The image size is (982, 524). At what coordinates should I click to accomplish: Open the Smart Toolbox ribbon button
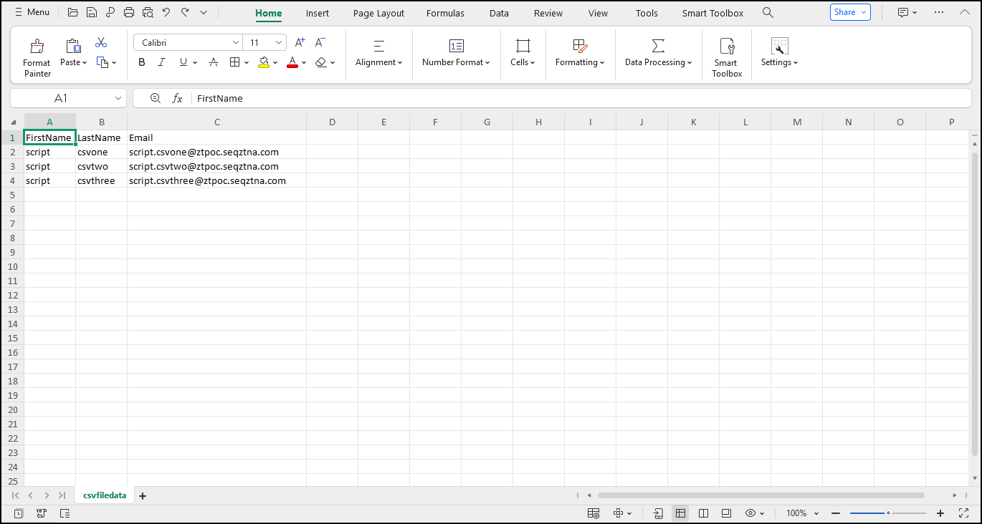[727, 57]
